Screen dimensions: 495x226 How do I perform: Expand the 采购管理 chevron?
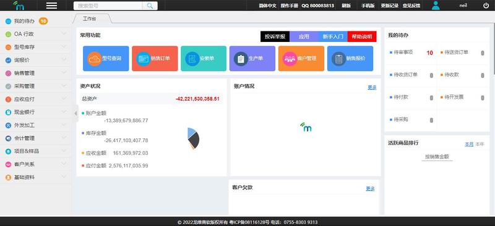coord(64,86)
